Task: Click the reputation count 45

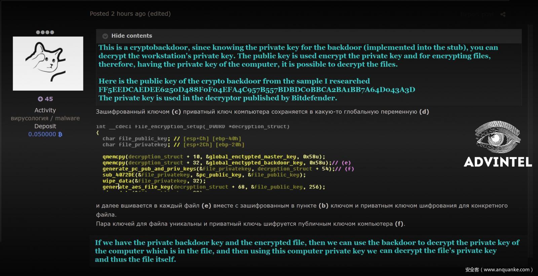Action: (49, 99)
